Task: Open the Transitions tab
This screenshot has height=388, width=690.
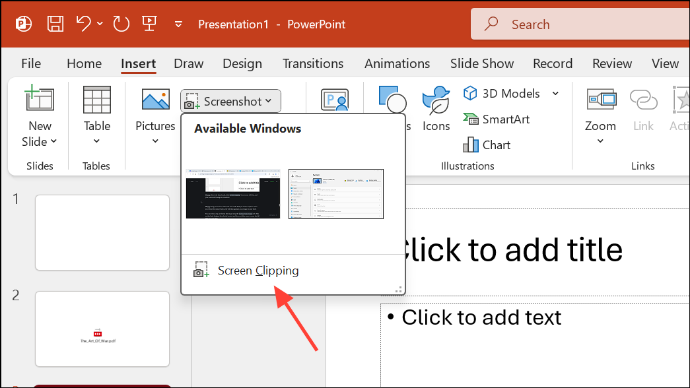Action: [x=312, y=63]
